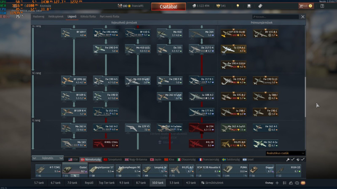Screen dimensions: 337x189
Task: Click the player avatar icon
Action: [120, 6]
